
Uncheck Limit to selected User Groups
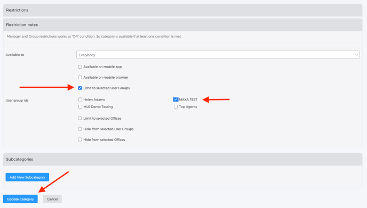click(x=80, y=88)
